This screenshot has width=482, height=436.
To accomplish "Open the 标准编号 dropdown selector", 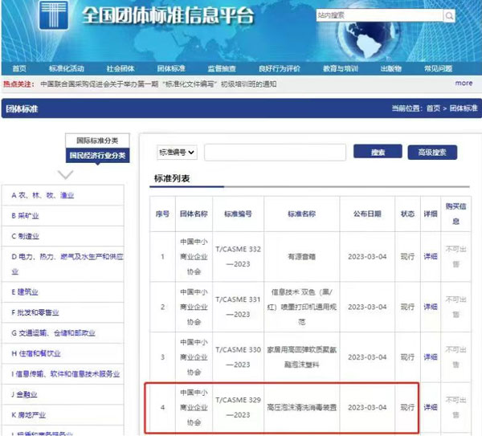I will coord(177,152).
